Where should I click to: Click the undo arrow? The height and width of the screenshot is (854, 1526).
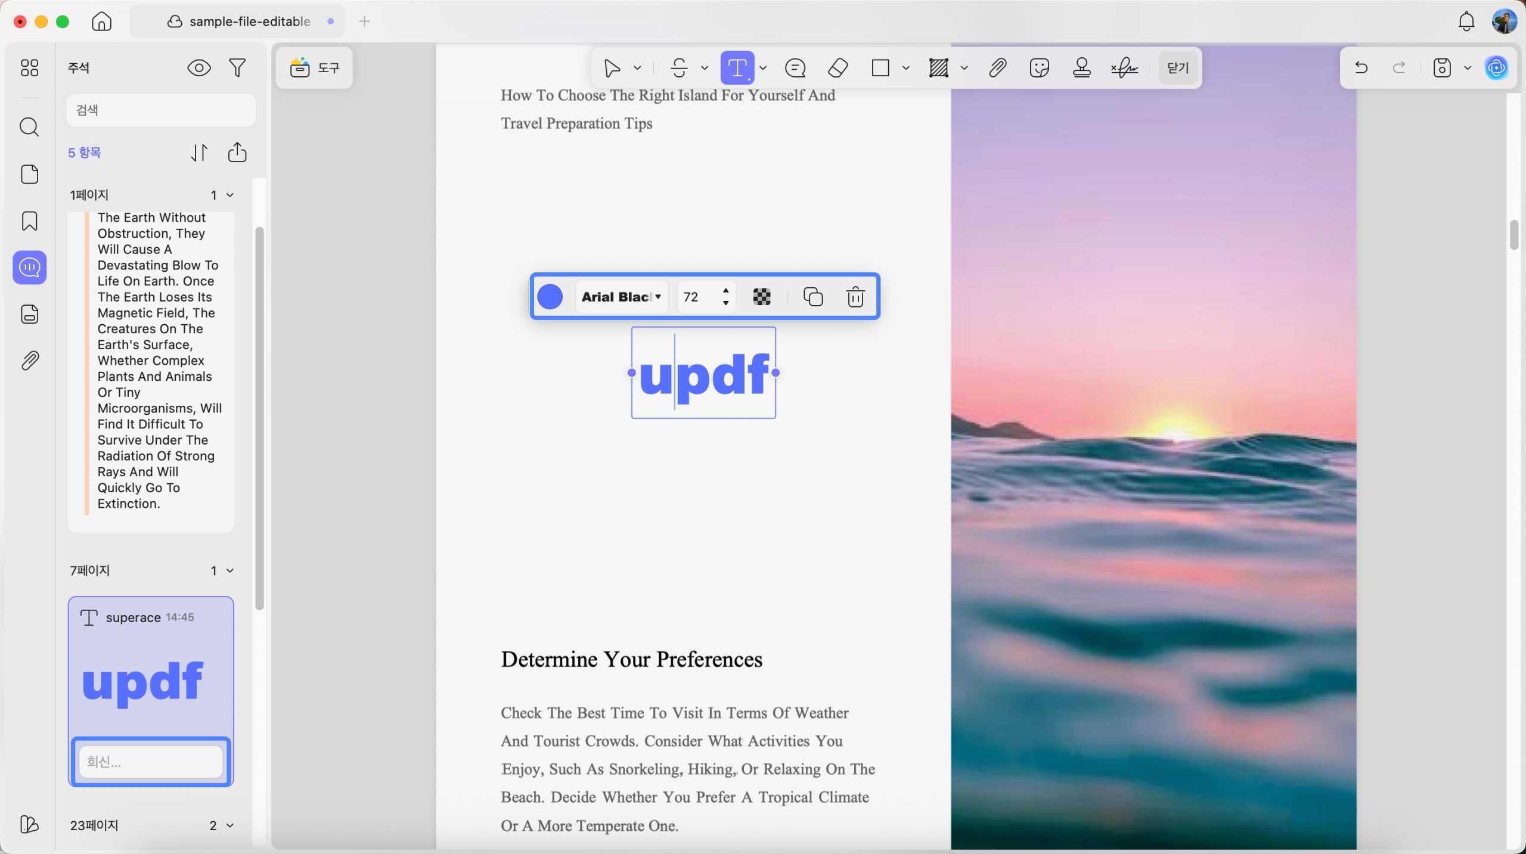(x=1361, y=68)
